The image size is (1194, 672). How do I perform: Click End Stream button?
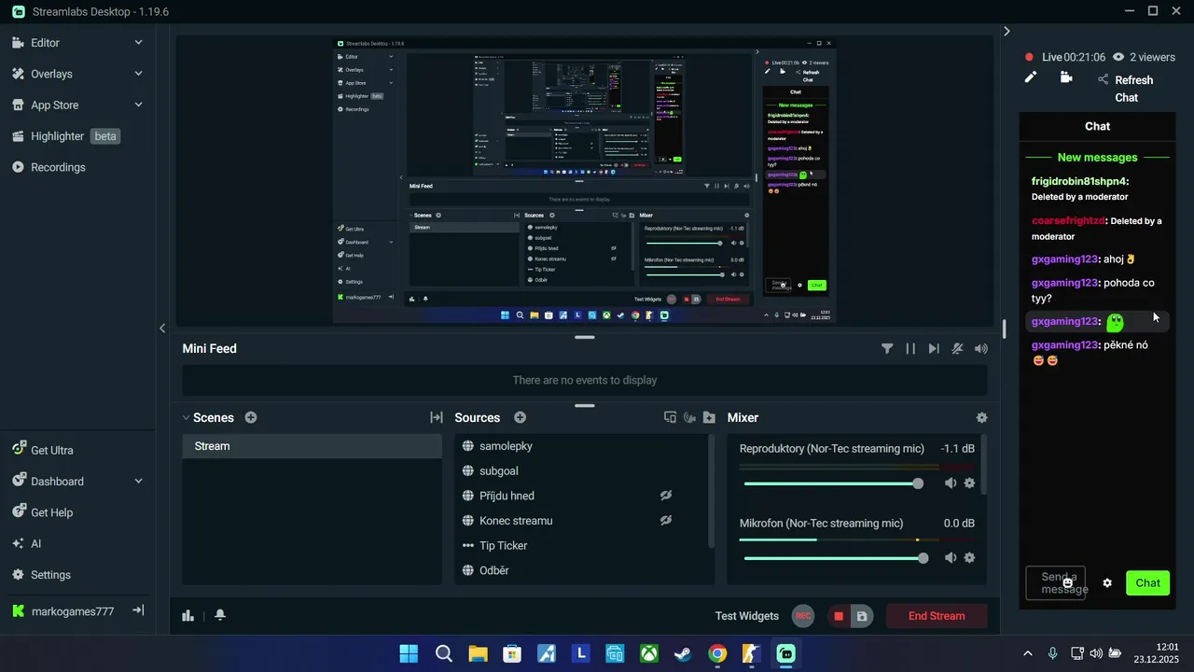pos(937,616)
